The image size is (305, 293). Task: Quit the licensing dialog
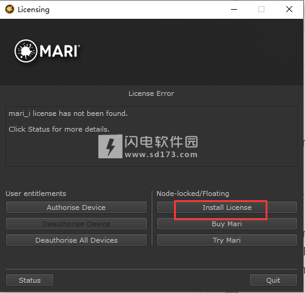tap(273, 280)
